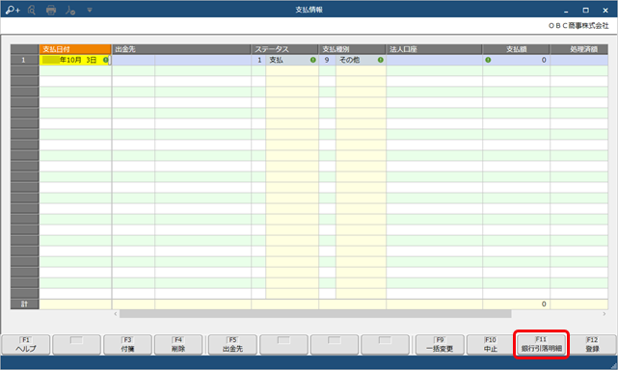Click green info icon in 支払日付 cell
618x370 pixels.
(105, 60)
